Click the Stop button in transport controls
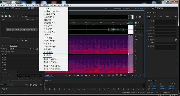The height and width of the screenshot is (96, 180). (66, 75)
